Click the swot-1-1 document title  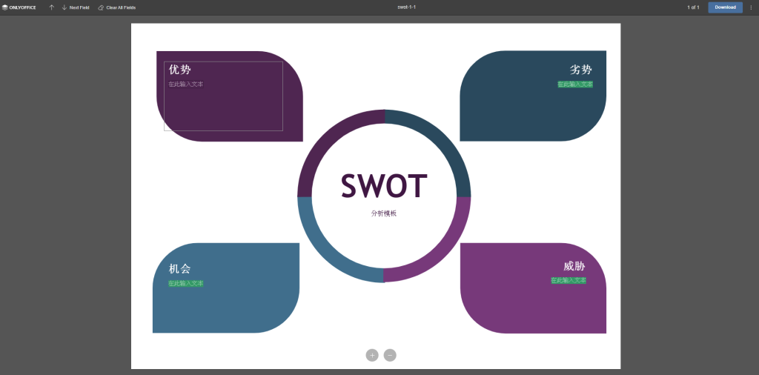click(x=406, y=7)
